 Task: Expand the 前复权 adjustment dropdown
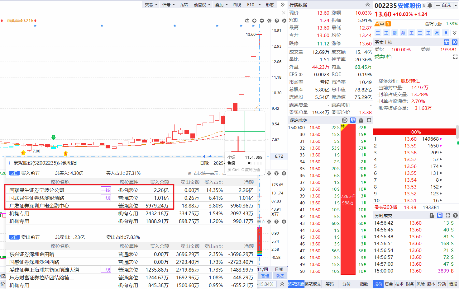tap(202, 5)
